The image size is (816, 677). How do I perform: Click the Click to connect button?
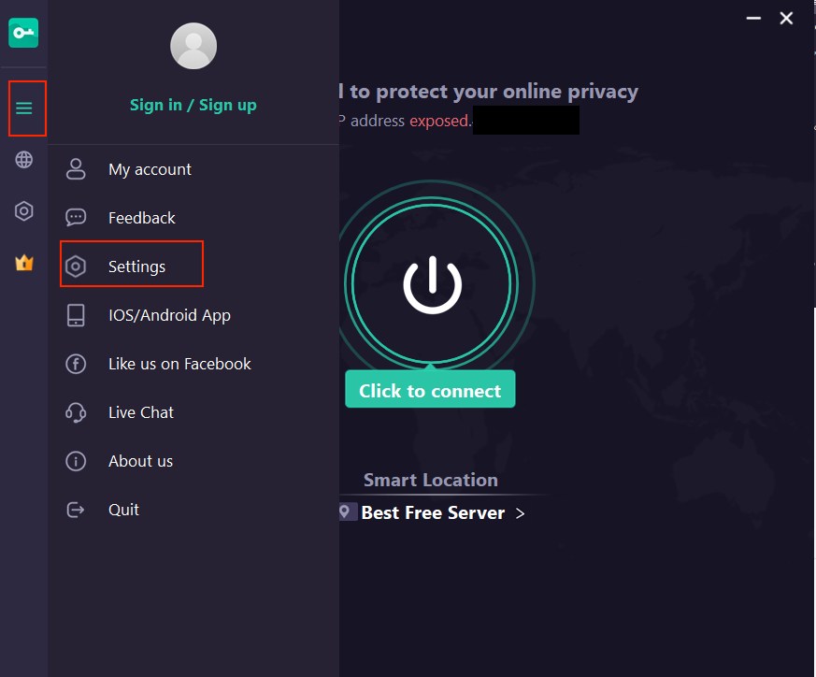(x=430, y=390)
